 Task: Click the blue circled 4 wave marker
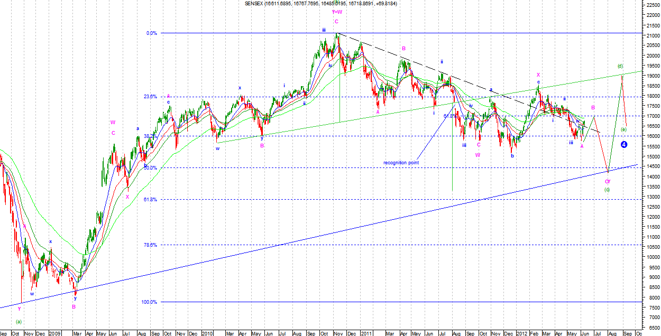(x=624, y=144)
